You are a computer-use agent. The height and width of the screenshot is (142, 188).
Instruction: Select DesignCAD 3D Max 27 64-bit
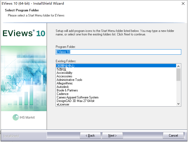[x=76, y=101]
